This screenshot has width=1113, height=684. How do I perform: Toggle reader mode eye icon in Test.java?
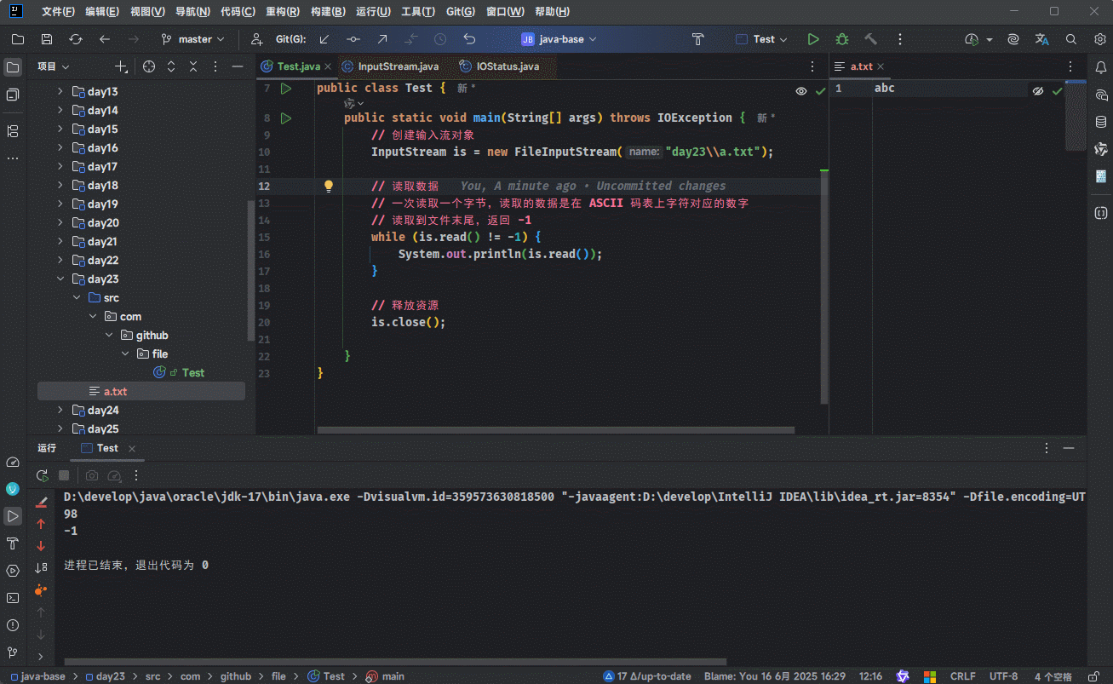801,90
